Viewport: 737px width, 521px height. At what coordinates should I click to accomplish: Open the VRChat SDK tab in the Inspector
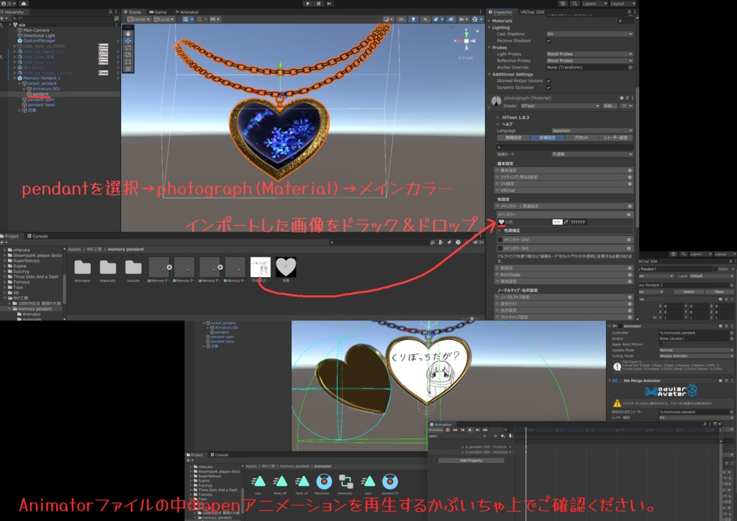click(533, 12)
